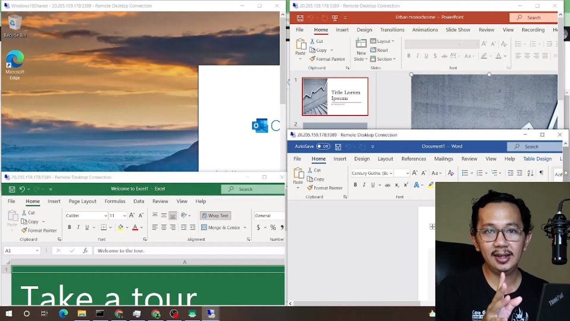The width and height of the screenshot is (570, 321).
Task: Click the Excel Search box
Action: click(252, 189)
